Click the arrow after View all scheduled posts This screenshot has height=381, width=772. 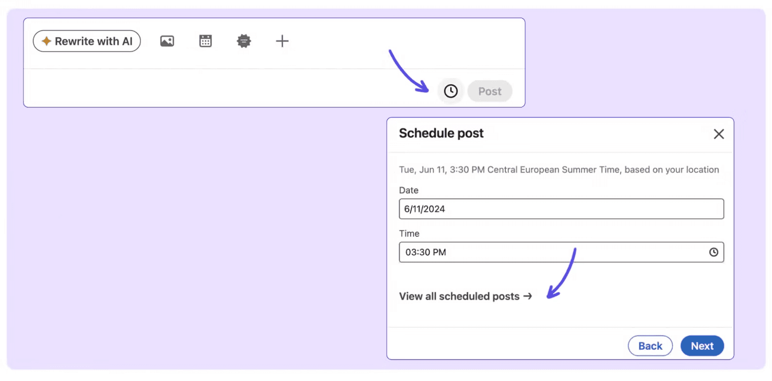click(527, 296)
